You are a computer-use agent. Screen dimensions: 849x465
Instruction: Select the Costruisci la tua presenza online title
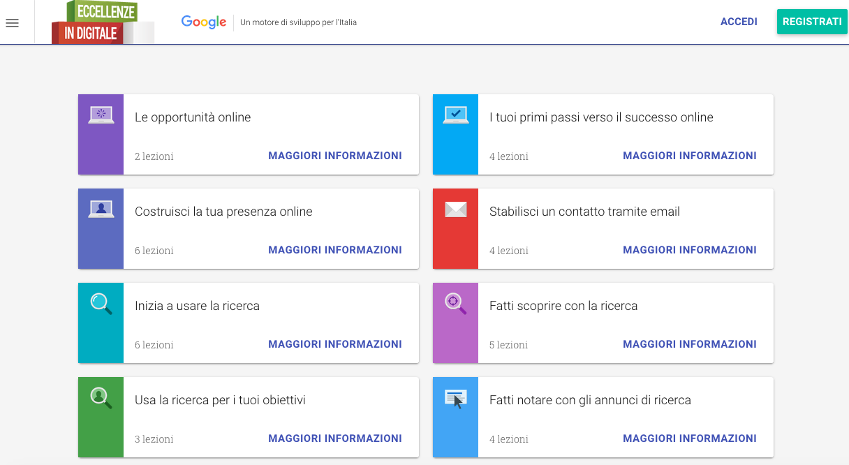pyautogui.click(x=223, y=212)
